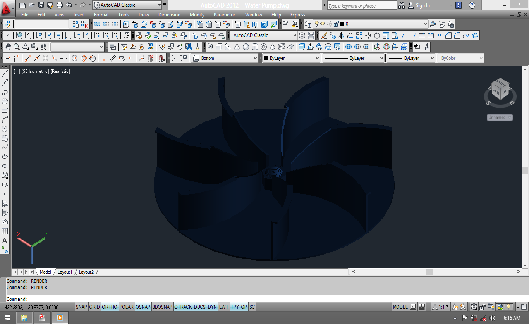The height and width of the screenshot is (324, 529).
Task: Click the [Realistic] visual style label
Action: [x=60, y=71]
